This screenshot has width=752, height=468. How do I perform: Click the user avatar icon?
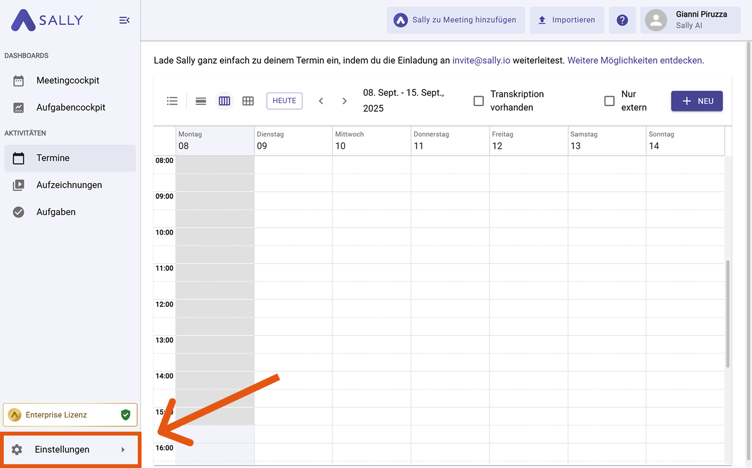(x=656, y=20)
